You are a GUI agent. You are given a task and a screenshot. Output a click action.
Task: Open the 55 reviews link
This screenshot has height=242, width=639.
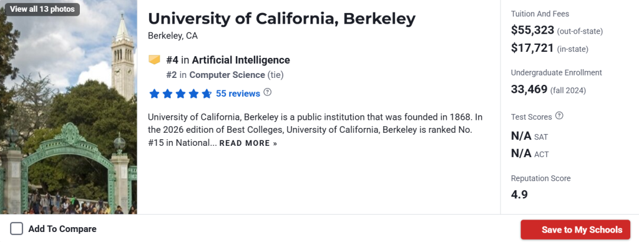(x=238, y=93)
